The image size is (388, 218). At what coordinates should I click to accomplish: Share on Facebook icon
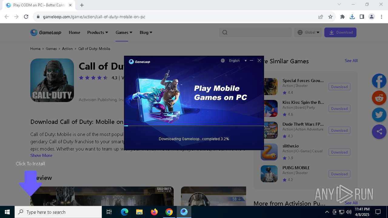[379, 81]
